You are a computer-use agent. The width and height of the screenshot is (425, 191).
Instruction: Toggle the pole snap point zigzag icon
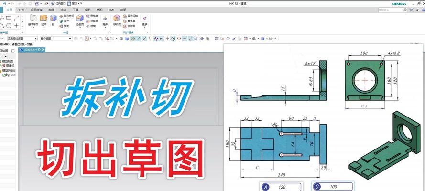pyautogui.click(x=156, y=39)
